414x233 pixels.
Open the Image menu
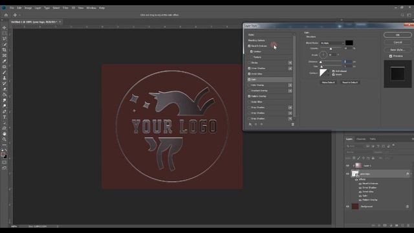point(28,8)
